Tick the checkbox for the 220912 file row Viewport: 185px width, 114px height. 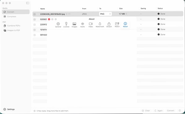35,25
